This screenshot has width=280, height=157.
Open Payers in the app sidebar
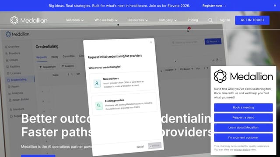tap(14, 86)
